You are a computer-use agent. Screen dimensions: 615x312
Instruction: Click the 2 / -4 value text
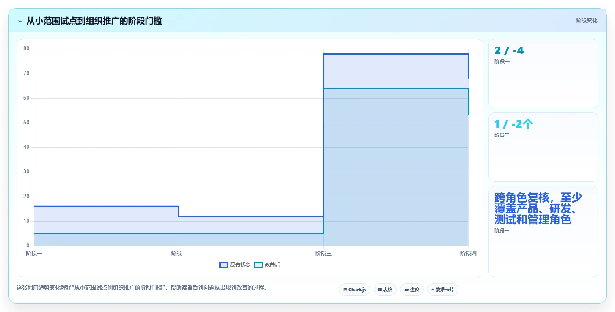click(x=509, y=51)
